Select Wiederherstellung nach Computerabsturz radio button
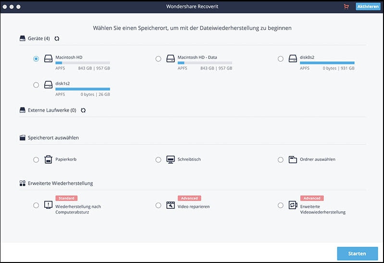This screenshot has width=384, height=263. 36,205
